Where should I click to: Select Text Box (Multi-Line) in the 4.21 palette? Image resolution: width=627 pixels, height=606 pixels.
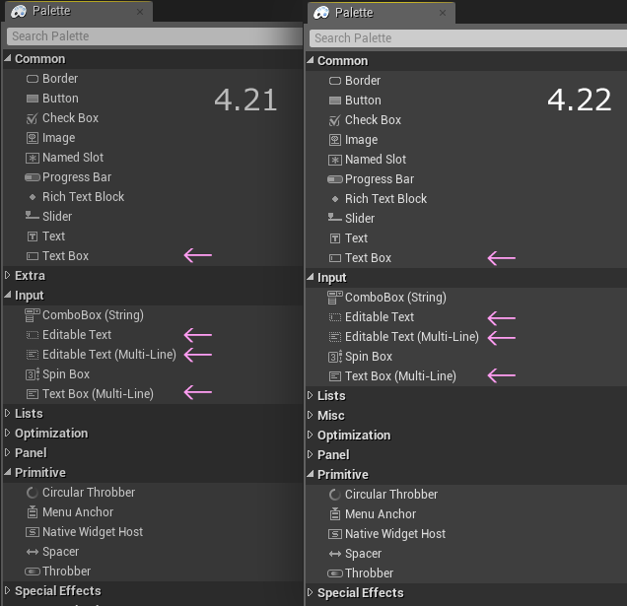pyautogui.click(x=98, y=394)
